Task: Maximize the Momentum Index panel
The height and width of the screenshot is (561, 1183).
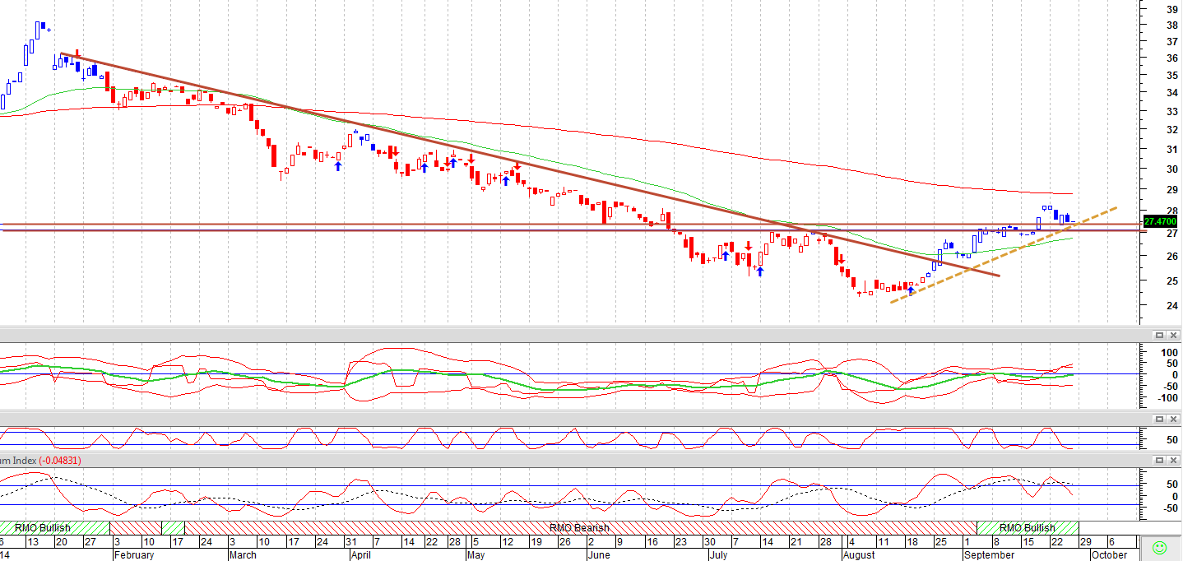Action: 1160,461
